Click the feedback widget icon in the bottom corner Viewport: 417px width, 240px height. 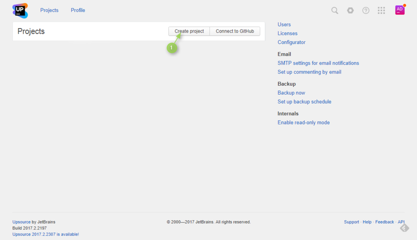click(404, 228)
